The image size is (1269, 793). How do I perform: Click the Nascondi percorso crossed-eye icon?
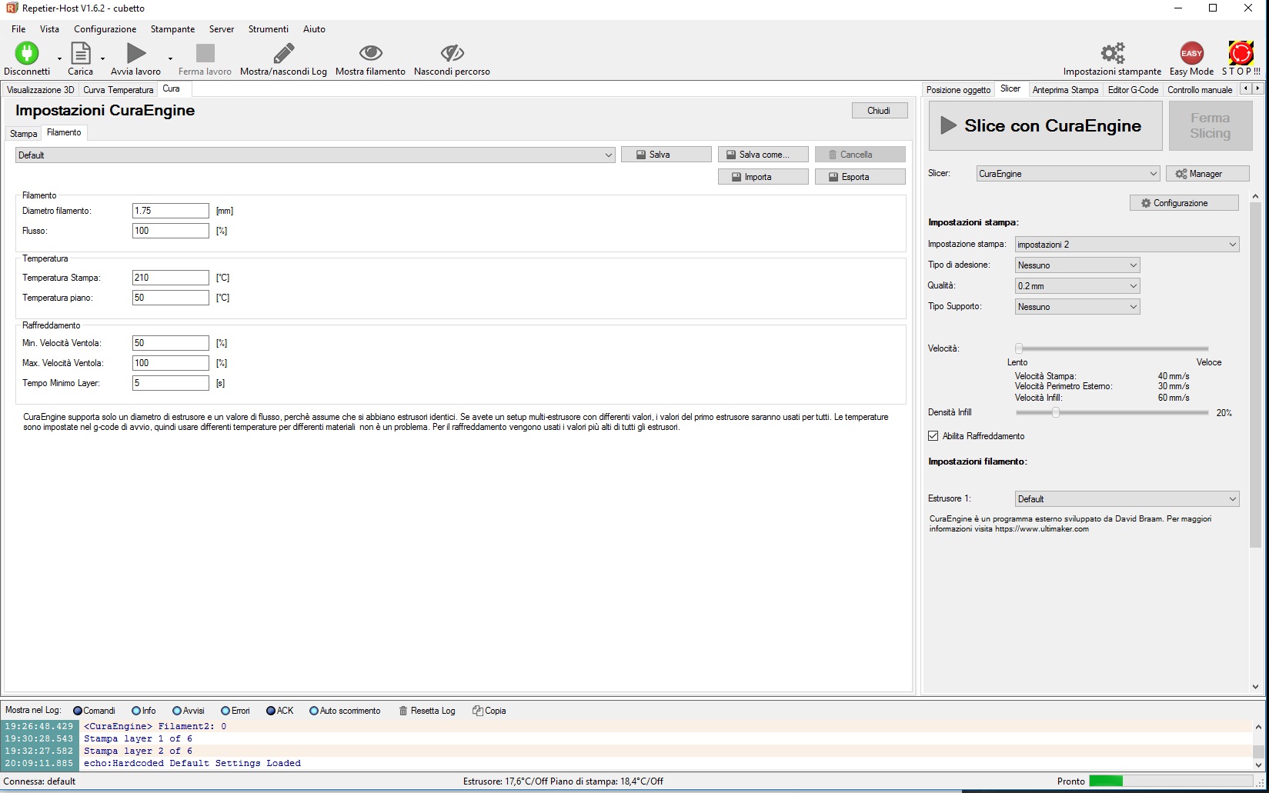tap(452, 53)
